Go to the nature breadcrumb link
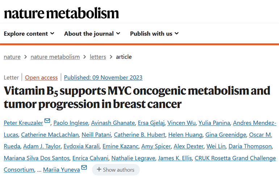 click(12, 57)
